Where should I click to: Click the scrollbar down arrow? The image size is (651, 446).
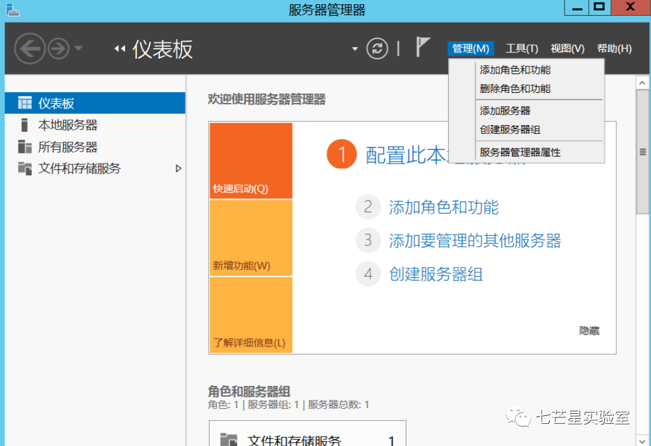(642, 440)
